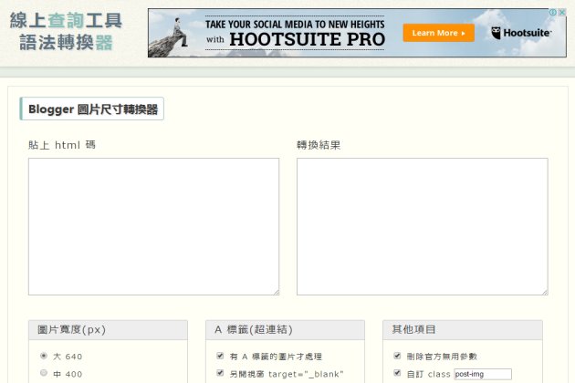
Task: Click the 其他項目 panel header
Action: [463, 330]
